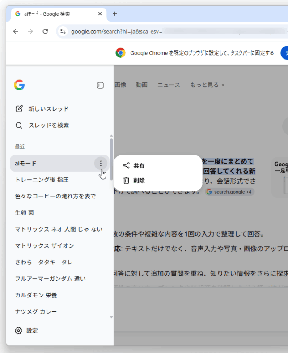Click the browser forward arrow
The width and height of the screenshot is (288, 353).
[30, 31]
